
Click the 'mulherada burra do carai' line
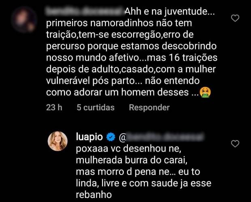(x=132, y=160)
